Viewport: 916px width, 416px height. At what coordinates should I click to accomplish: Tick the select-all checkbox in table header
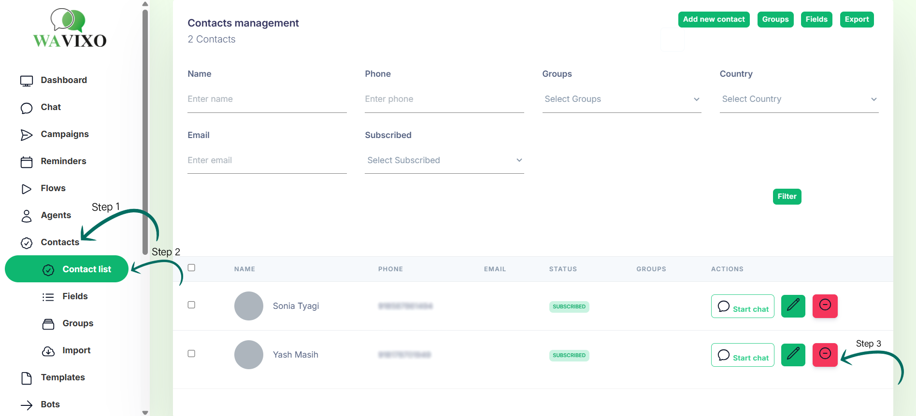(191, 268)
